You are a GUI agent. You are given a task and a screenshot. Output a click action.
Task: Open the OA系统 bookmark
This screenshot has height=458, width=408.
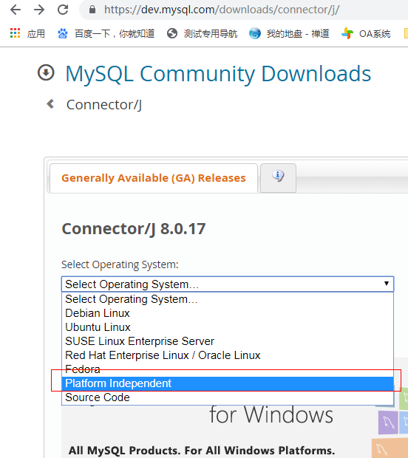[366, 33]
